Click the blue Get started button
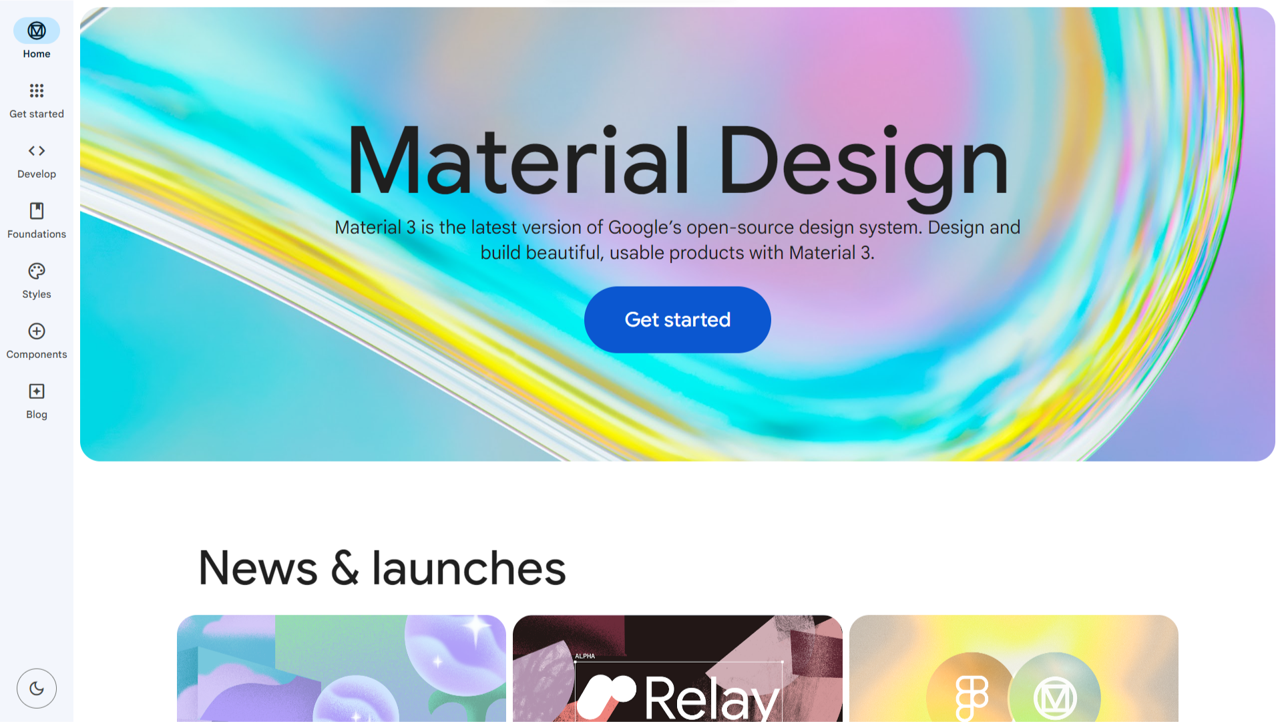The width and height of the screenshot is (1282, 722). click(678, 320)
